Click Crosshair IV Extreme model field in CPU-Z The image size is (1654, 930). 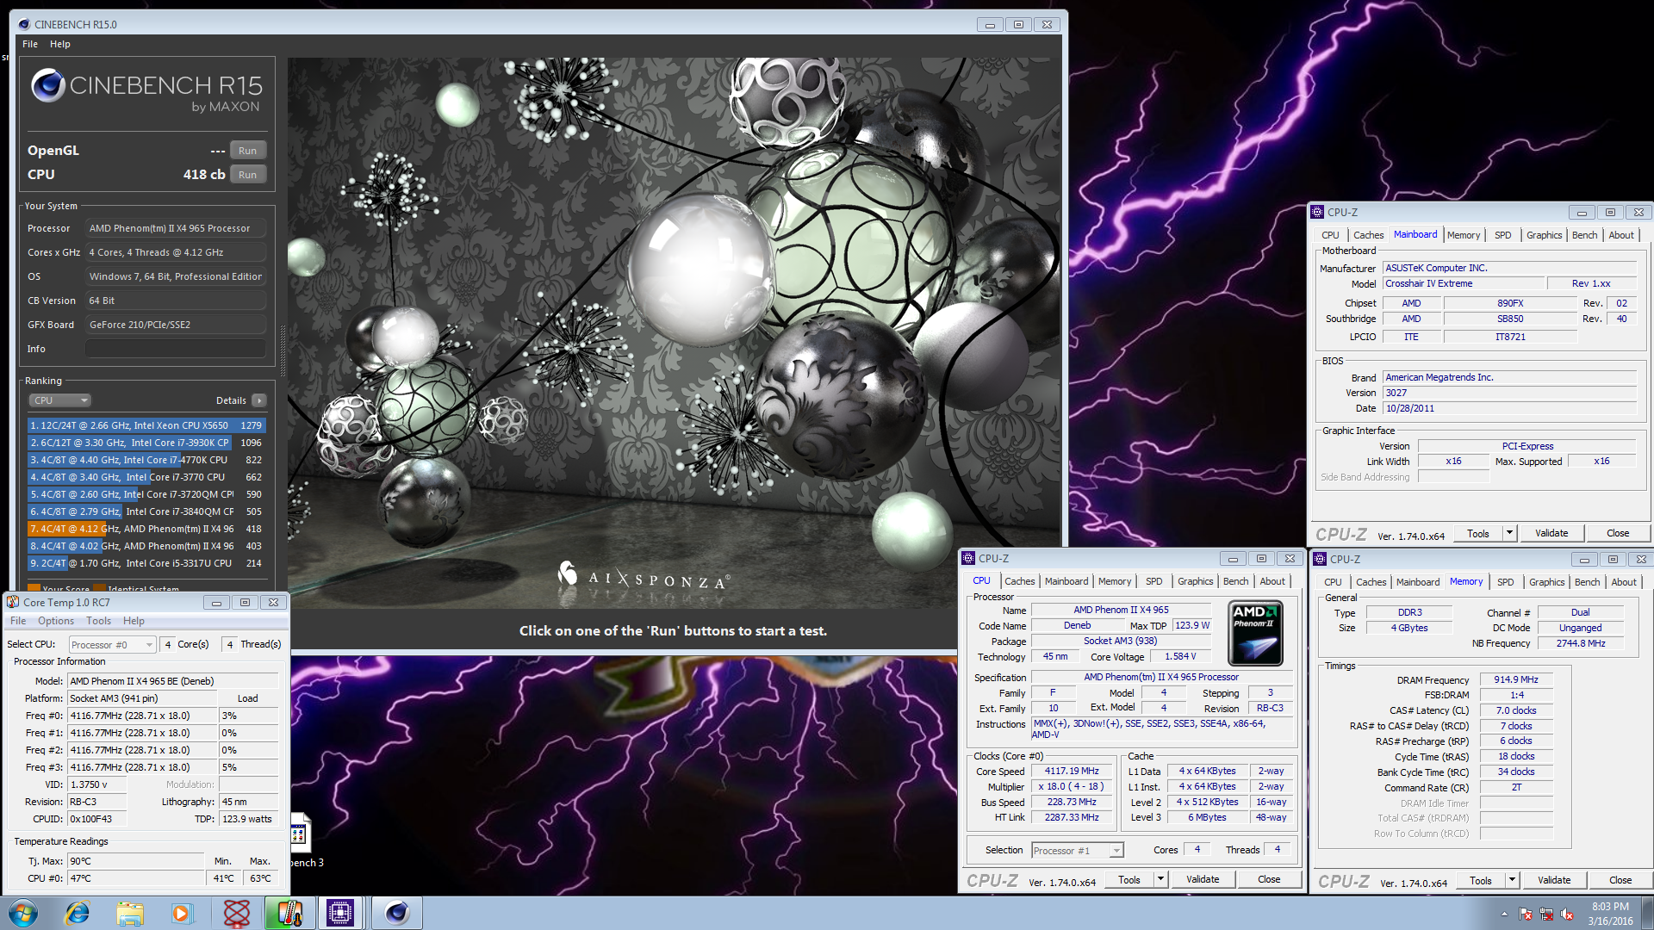tap(1464, 283)
